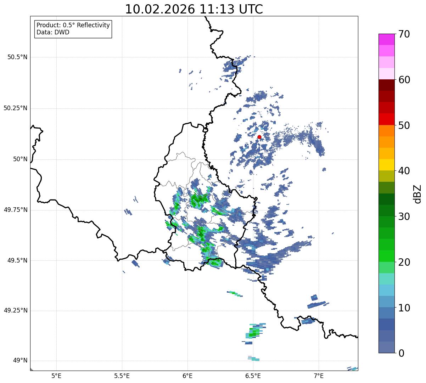Click the 'Data: DWD' legend line
The height and width of the screenshot is (383, 426).
pyautogui.click(x=53, y=32)
